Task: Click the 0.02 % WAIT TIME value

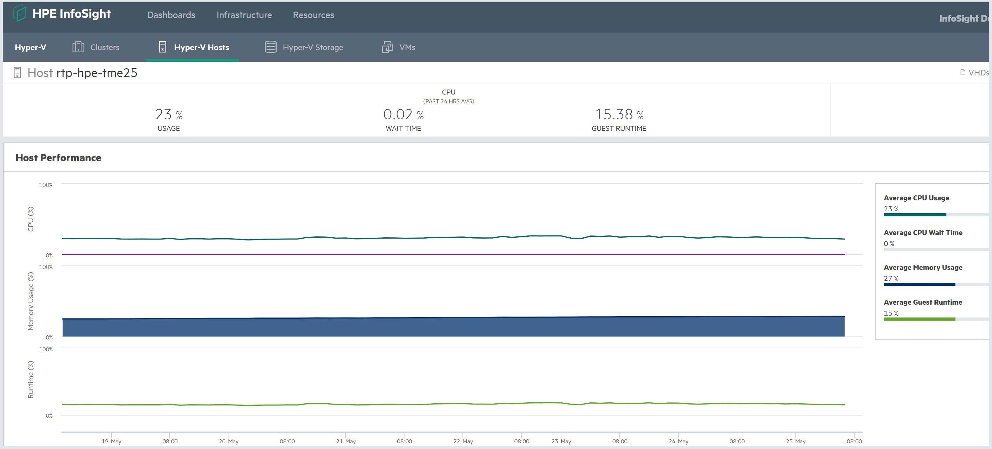Action: coord(403,114)
